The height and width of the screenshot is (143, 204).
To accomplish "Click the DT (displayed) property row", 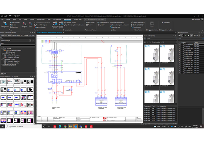I will coord(191,44).
